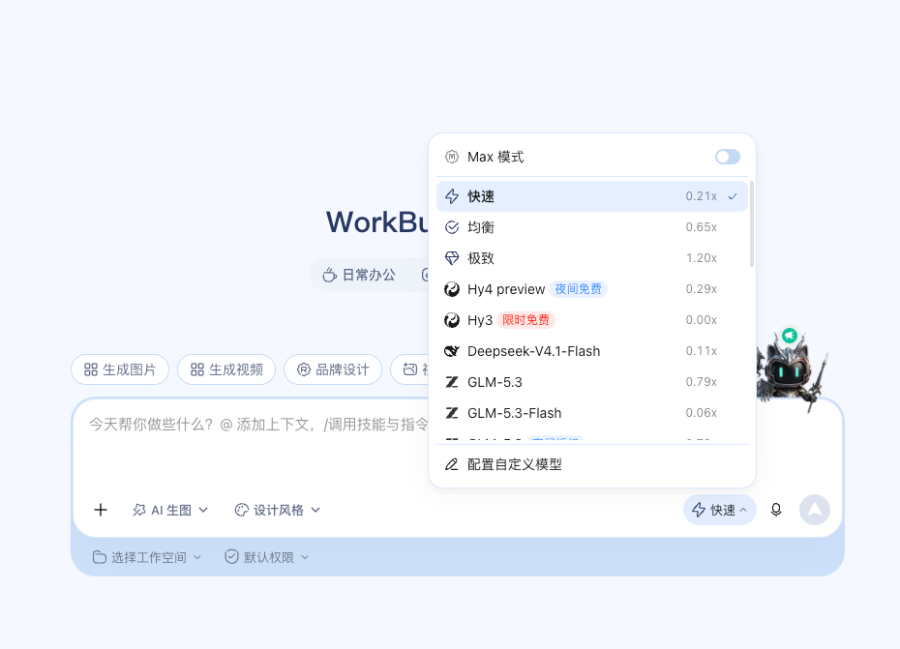Click the send arrow button
Viewport: 900px width, 649px height.
point(815,510)
